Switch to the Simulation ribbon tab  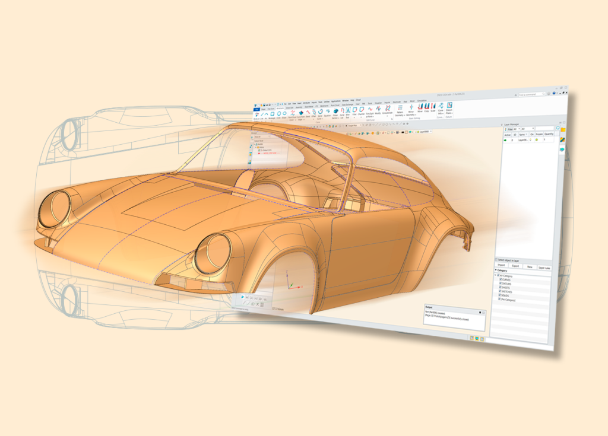pyautogui.click(x=422, y=100)
